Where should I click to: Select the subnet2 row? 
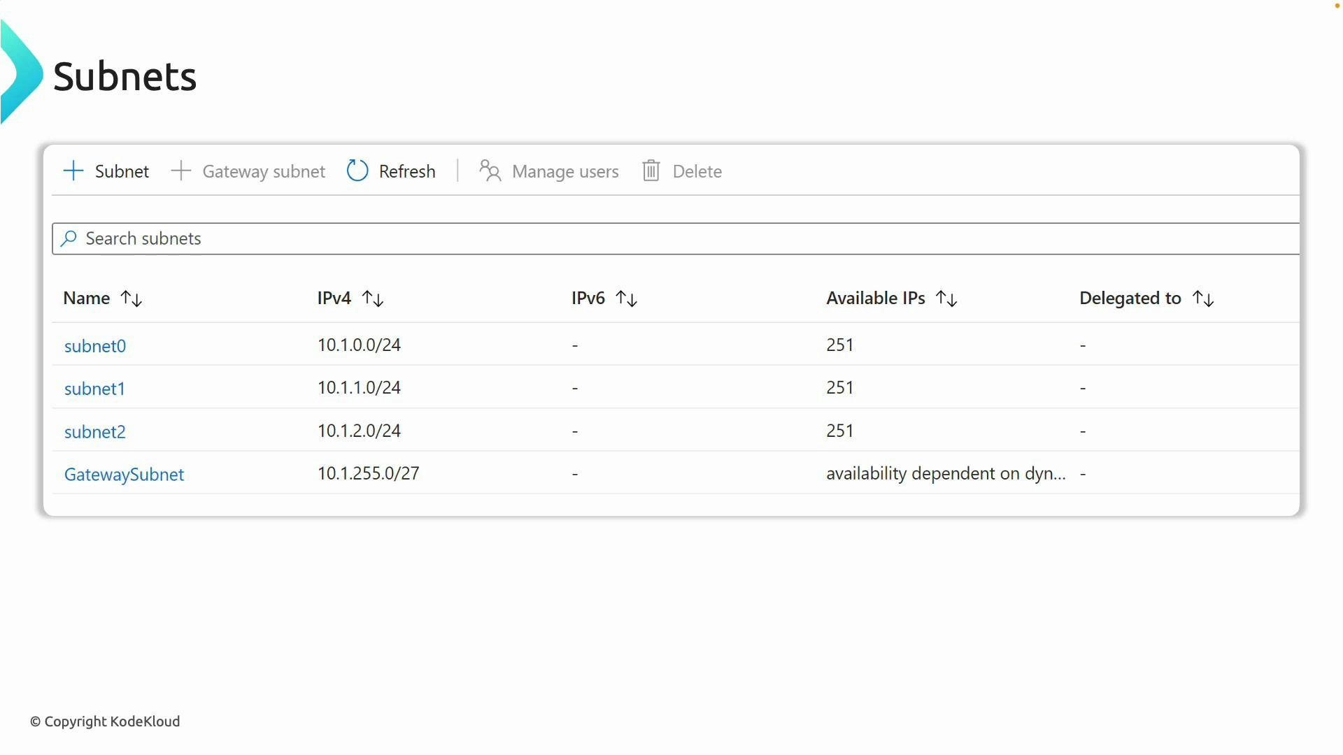(95, 431)
